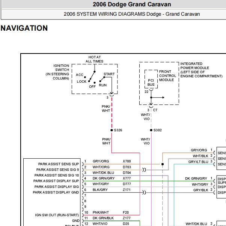
Task: Click the 'WHT/GRY' label at right connector
Action: point(200,184)
